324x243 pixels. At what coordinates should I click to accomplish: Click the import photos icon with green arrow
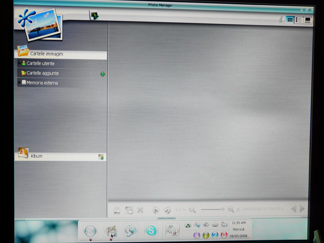click(94, 16)
